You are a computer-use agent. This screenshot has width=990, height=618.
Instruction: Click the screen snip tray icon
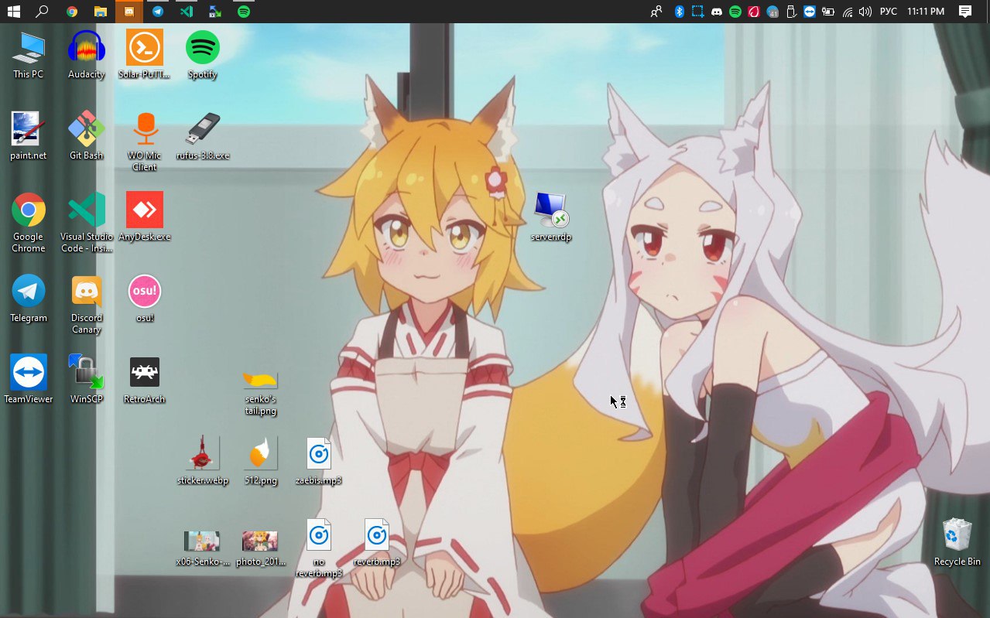point(697,12)
